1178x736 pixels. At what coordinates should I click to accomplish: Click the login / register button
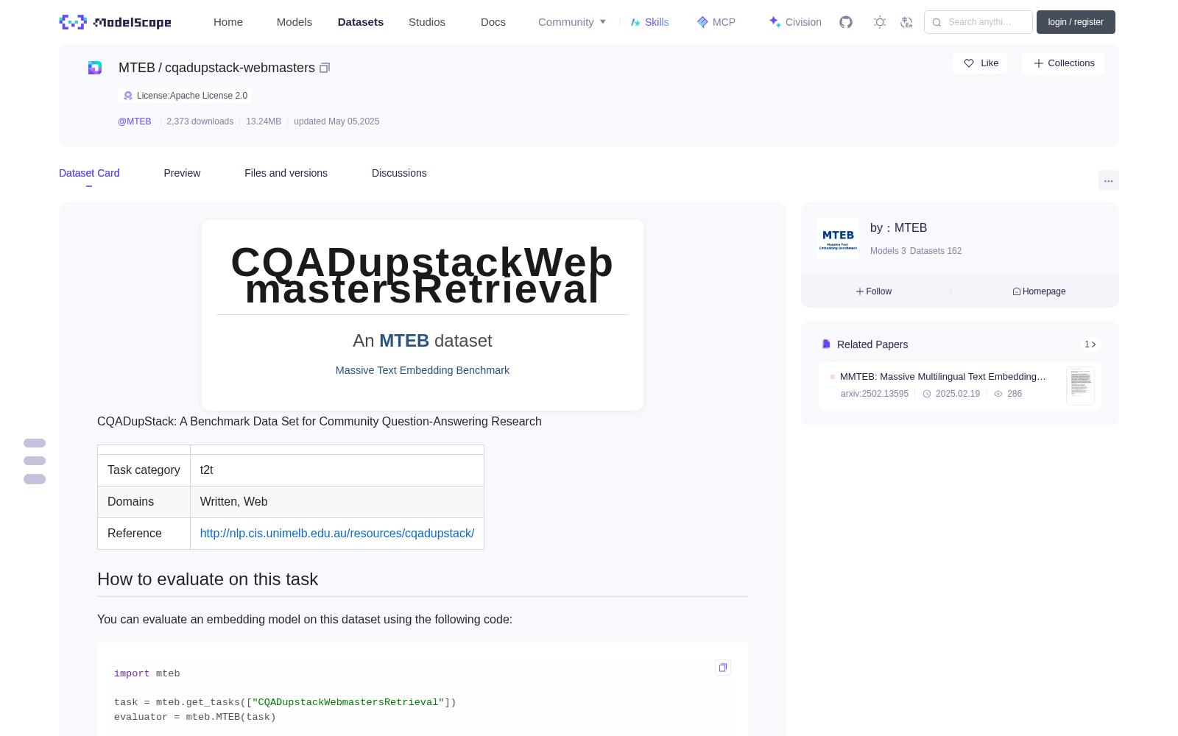point(1076,22)
